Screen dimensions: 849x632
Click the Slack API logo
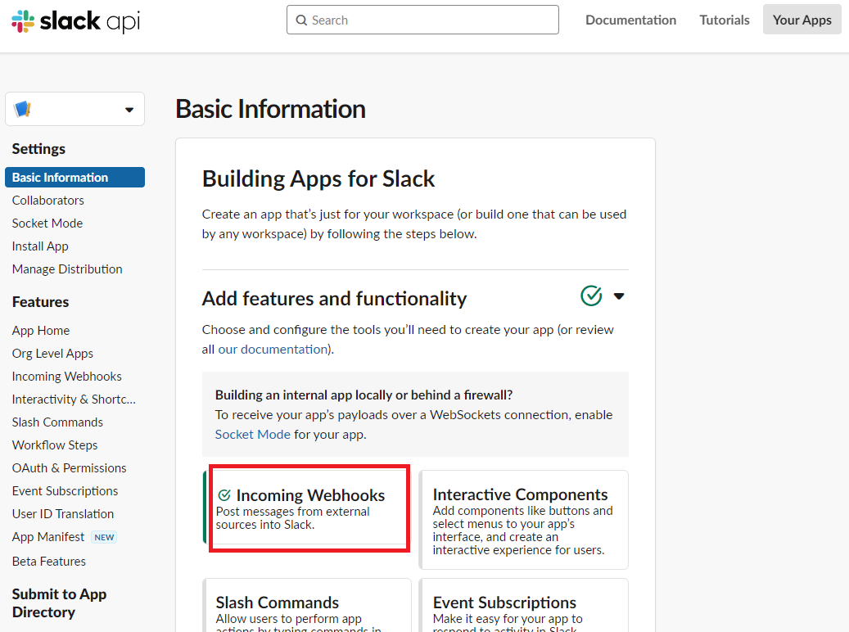(x=75, y=21)
